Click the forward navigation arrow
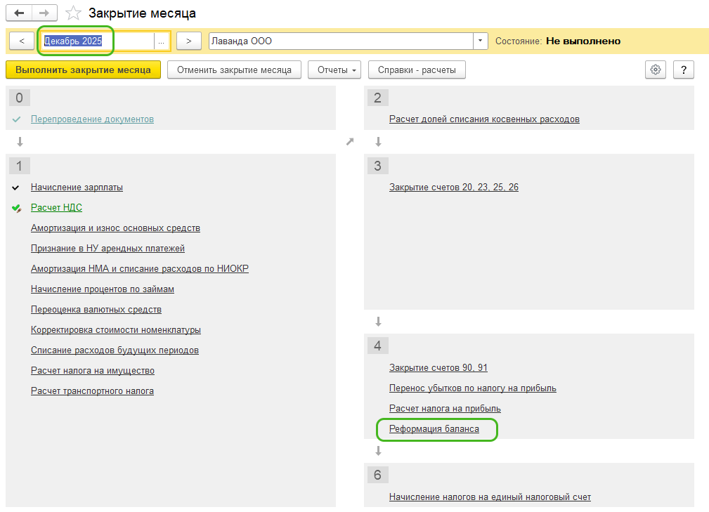 tap(44, 13)
